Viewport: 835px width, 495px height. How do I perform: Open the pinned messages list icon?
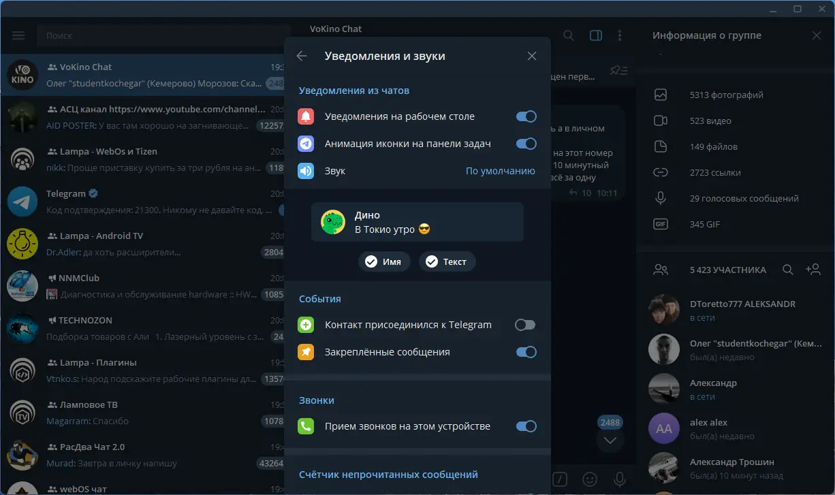(x=619, y=70)
